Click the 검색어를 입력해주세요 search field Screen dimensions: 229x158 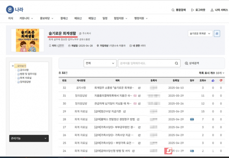click(x=146, y=63)
